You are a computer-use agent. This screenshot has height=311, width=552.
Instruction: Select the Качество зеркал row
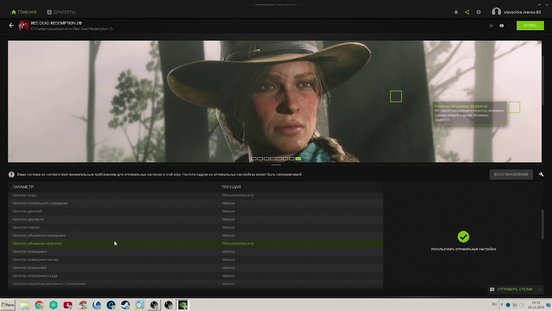(x=195, y=228)
